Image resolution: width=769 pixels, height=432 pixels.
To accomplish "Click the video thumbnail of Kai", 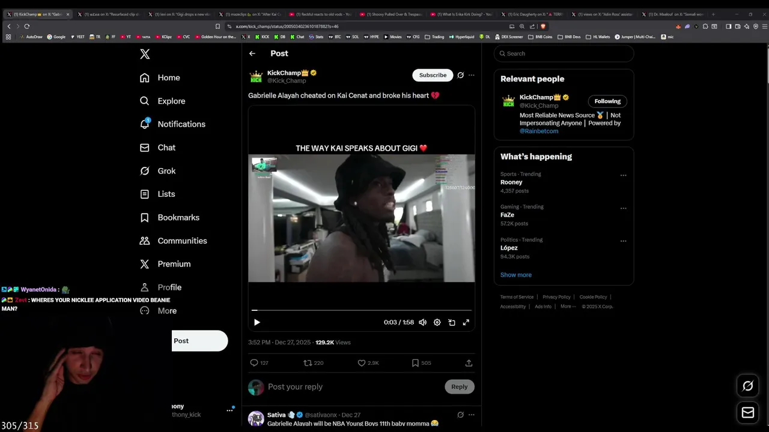I will tap(362, 218).
